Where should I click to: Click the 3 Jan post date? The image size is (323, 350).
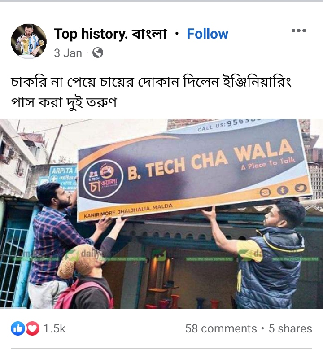click(x=68, y=53)
